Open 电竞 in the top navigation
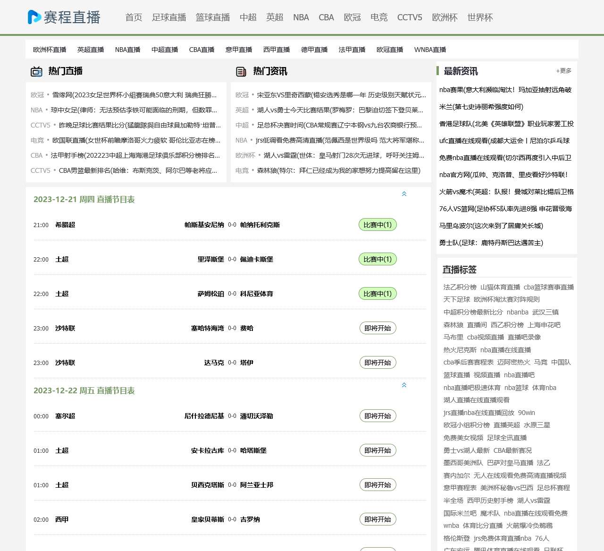Screen dimensions: 604x551 [379, 17]
